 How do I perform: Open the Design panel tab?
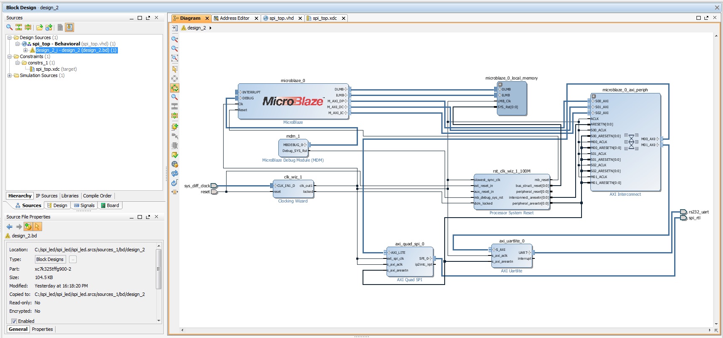point(57,205)
